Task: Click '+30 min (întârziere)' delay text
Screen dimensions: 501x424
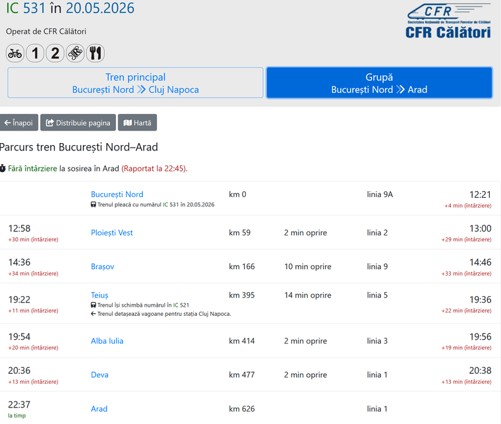Action: 33,239
